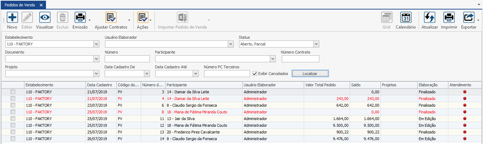Image resolution: width=483 pixels, height=144 pixels.
Task: Click the Número Contrato input field
Action: 300,59
